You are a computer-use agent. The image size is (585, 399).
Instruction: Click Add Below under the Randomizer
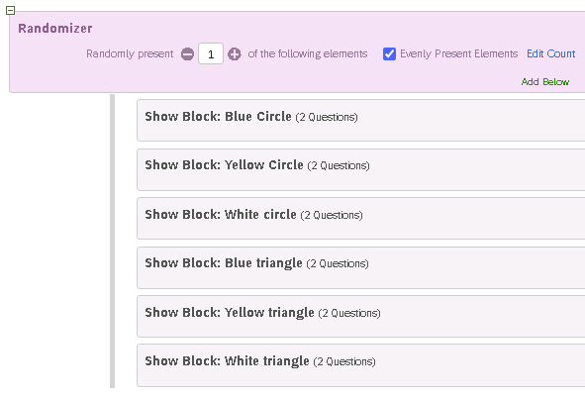coord(545,82)
